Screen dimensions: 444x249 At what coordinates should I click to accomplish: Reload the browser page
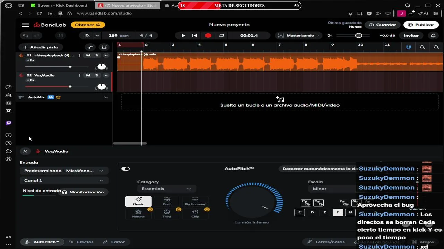coord(39,13)
